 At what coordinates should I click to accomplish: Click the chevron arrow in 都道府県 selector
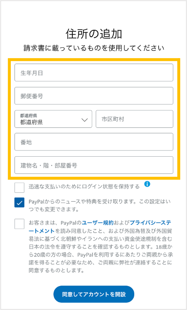pos(84,120)
